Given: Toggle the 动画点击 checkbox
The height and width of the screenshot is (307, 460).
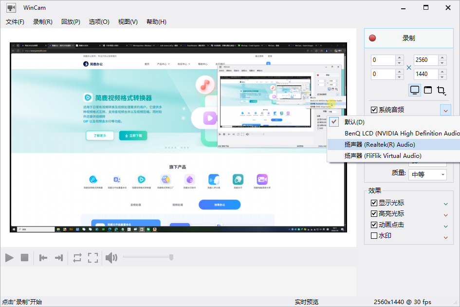Looking at the screenshot, I should point(374,225).
